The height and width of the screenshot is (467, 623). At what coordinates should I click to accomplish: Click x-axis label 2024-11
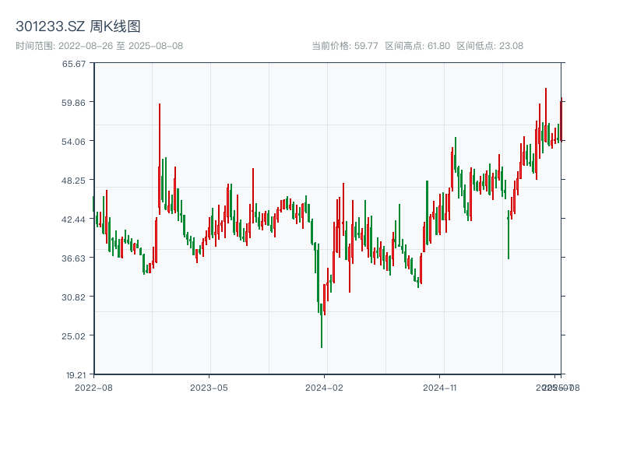(439, 388)
